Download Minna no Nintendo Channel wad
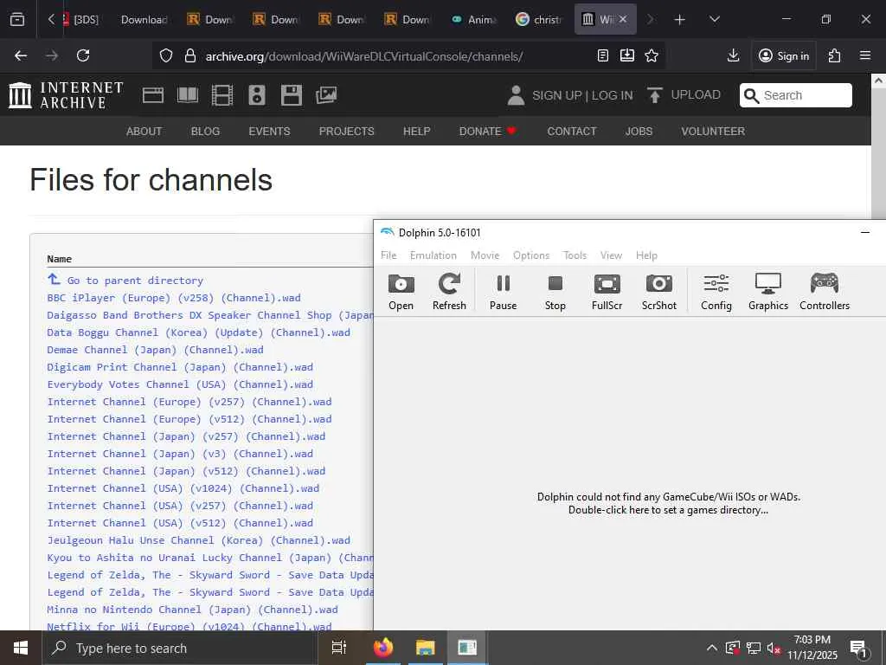The width and height of the screenshot is (886, 665). pyautogui.click(x=193, y=610)
